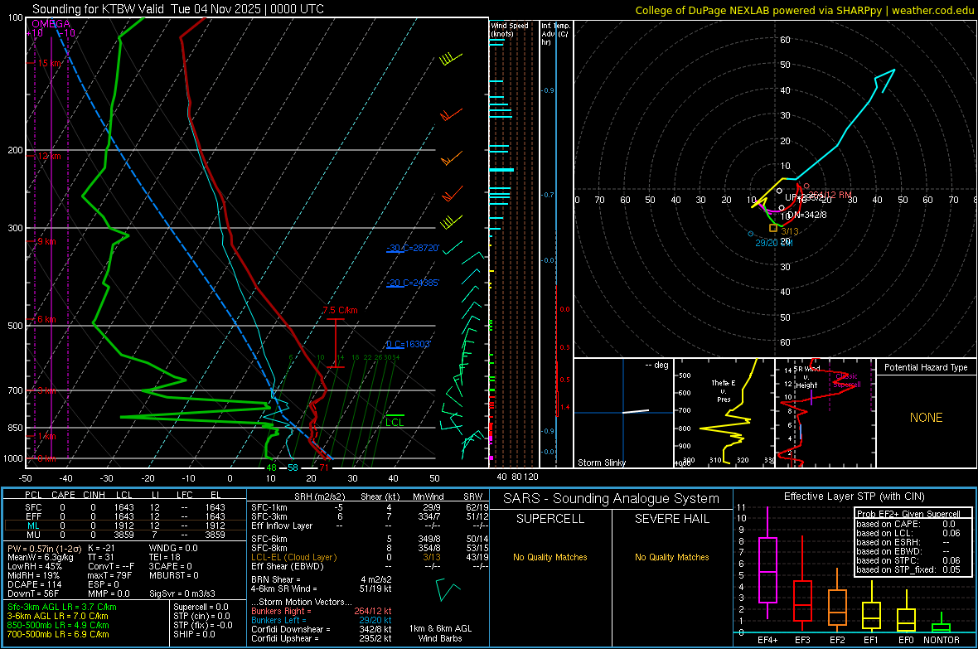Click the Theta-E v. Pres panel label

[724, 390]
